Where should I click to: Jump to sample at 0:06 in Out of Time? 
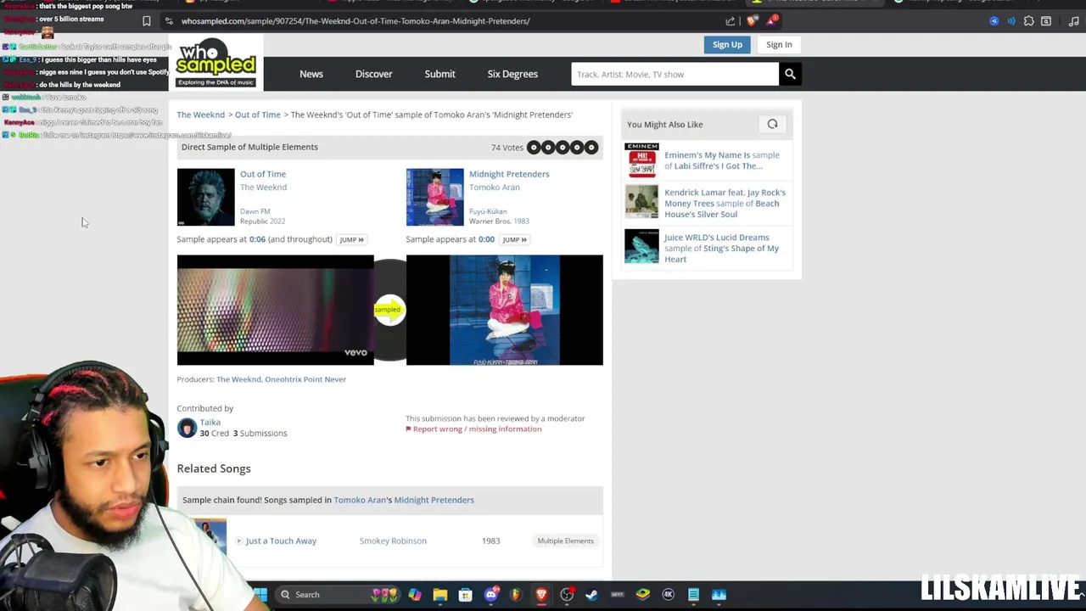coord(351,240)
